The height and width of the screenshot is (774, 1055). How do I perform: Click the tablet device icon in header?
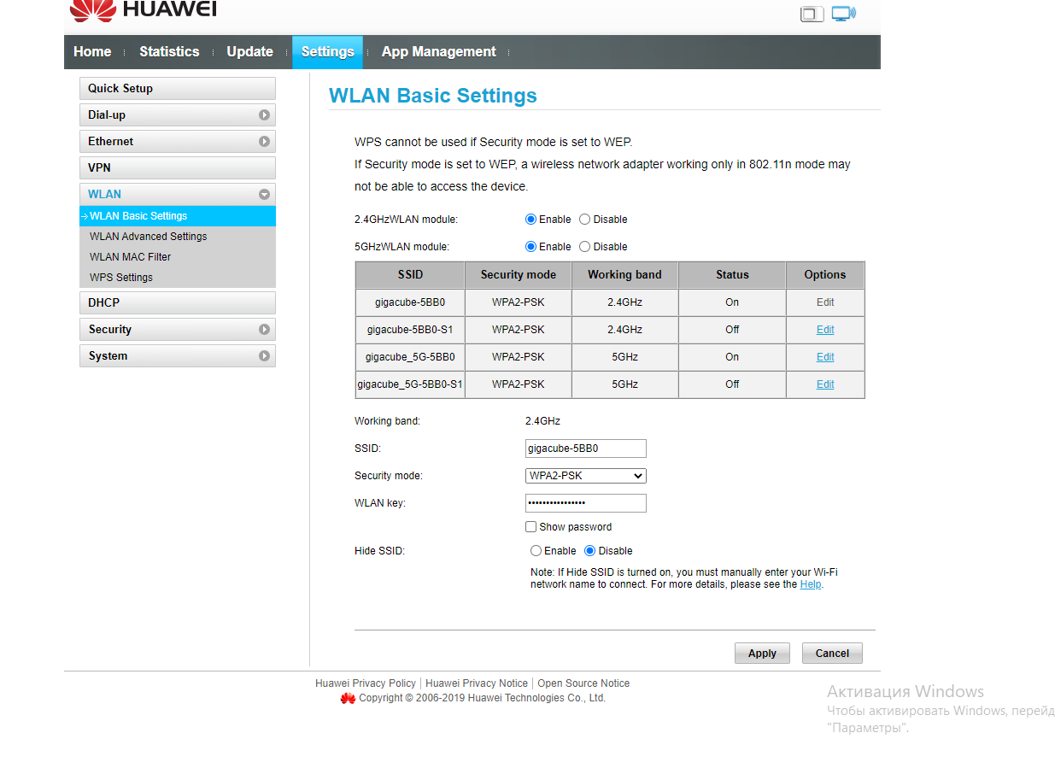811,14
